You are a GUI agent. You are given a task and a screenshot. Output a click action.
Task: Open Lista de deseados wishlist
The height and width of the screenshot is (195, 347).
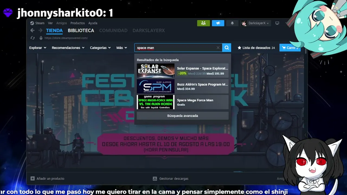256,48
